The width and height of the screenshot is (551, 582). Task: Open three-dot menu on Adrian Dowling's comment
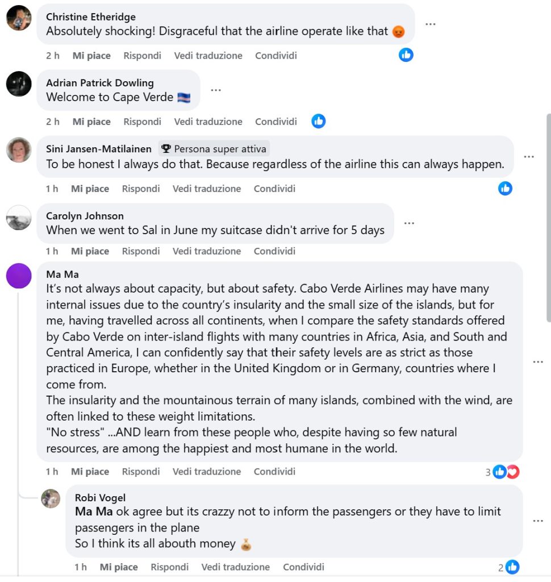tap(216, 90)
